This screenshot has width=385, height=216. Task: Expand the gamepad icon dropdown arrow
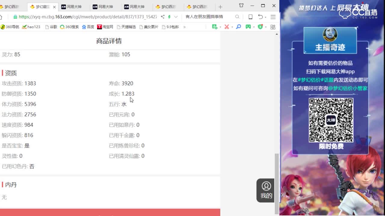254,27
